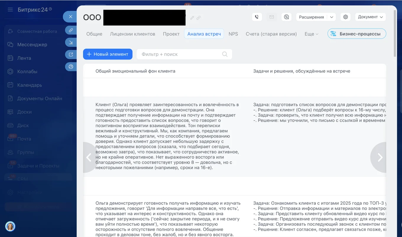This screenshot has height=237, width=402.
Task: Open the Почта section showing 99+ badge
Action: click(25, 139)
